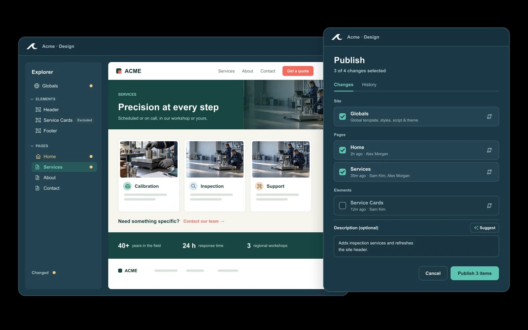Click the Footer element icon in Explorer
This screenshot has width=528, height=330.
coord(38,131)
